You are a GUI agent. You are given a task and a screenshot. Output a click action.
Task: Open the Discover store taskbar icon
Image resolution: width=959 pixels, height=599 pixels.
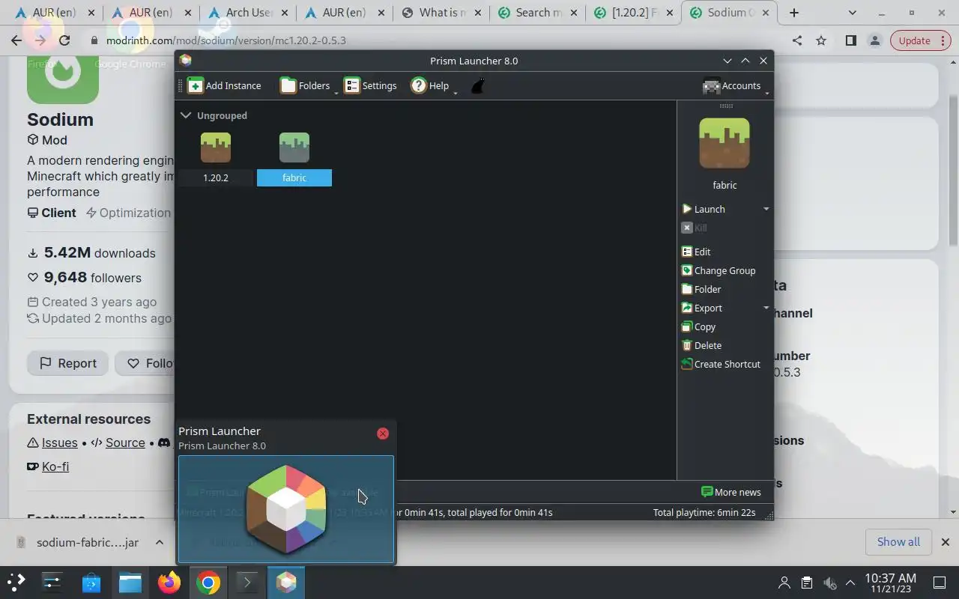click(91, 582)
